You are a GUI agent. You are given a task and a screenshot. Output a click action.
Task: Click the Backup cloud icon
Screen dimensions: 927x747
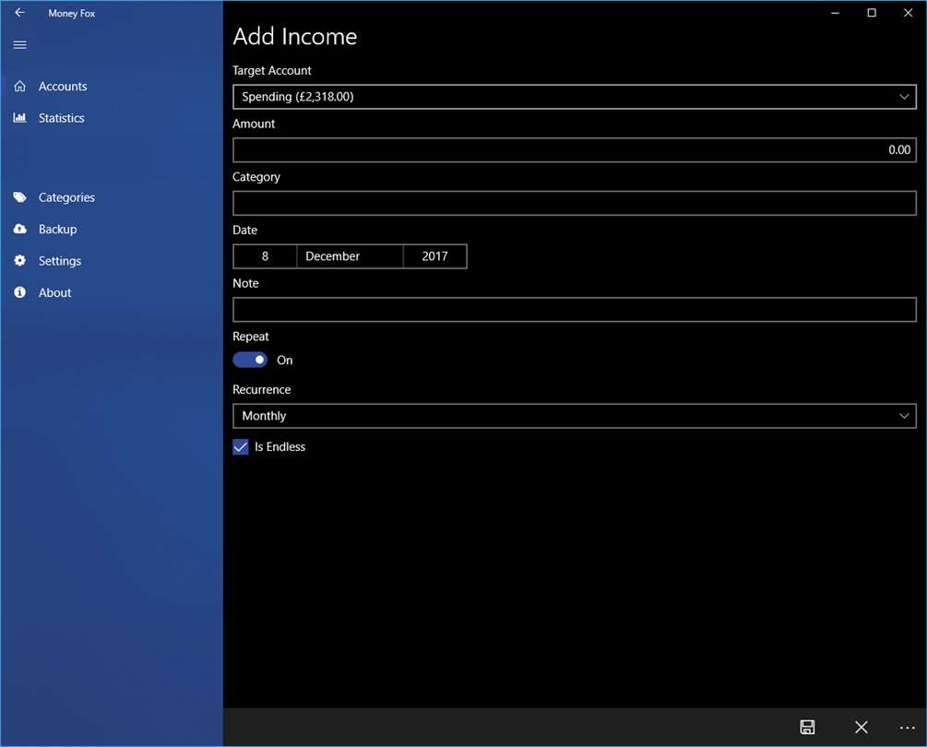click(x=19, y=230)
